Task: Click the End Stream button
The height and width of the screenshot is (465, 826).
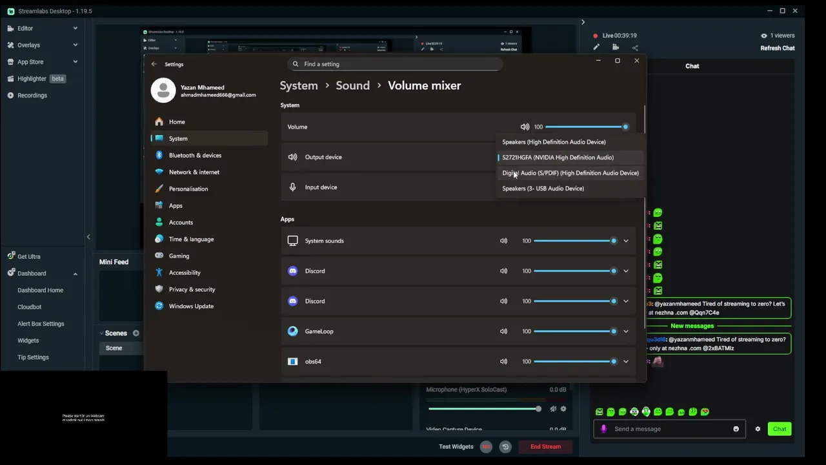Action: click(545, 447)
